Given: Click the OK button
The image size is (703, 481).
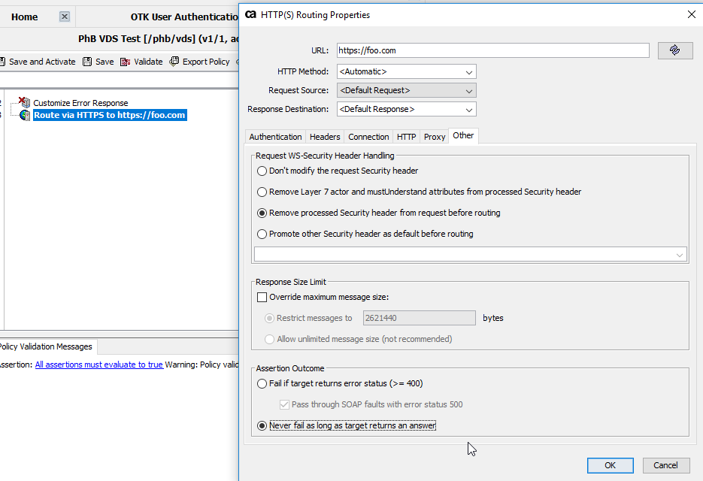Looking at the screenshot, I should [x=610, y=465].
